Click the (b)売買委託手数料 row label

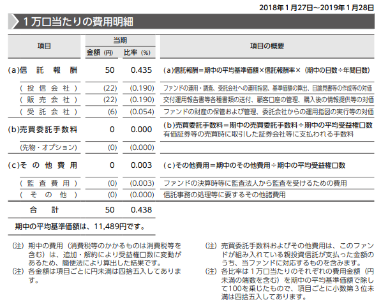pyautogui.click(x=43, y=130)
